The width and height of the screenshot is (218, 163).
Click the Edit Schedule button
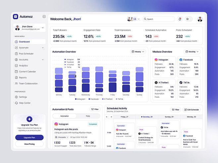coord(191,110)
